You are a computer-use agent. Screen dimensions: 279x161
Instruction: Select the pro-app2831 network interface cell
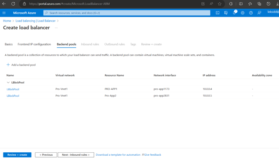tap(161, 95)
